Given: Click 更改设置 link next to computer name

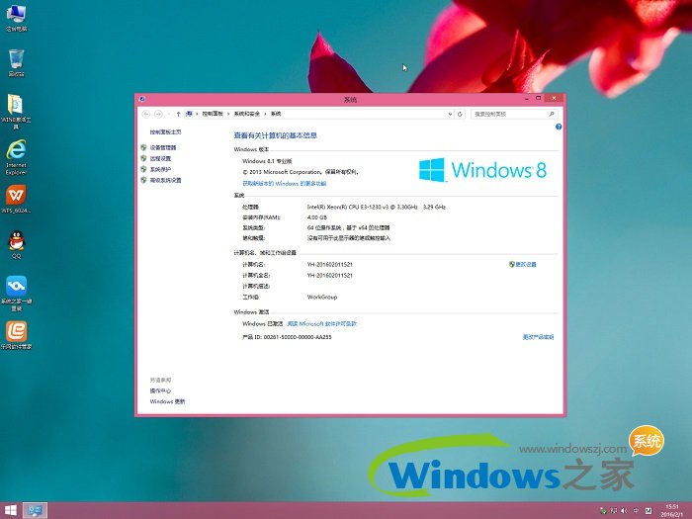Looking at the screenshot, I should pos(524,265).
